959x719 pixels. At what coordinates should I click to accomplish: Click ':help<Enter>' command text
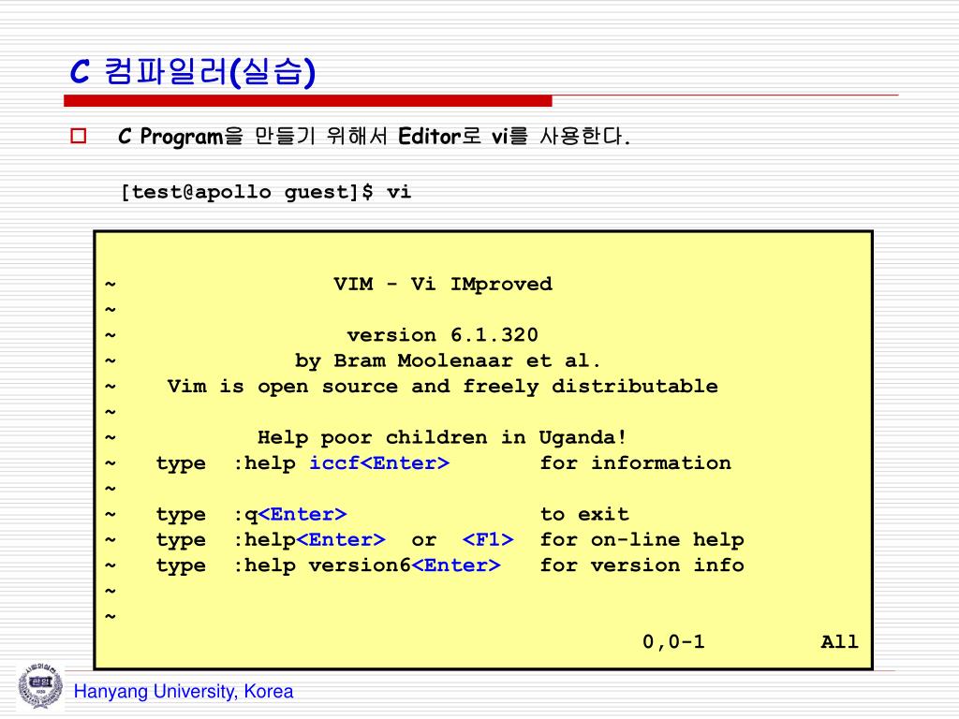pos(309,540)
